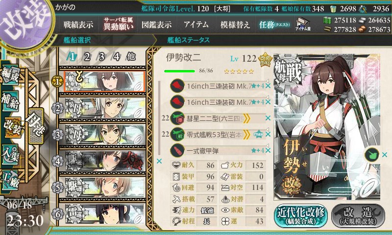Click the green HP bar of 伊勢改二
Viewport: 392px width, 235px height.
pyautogui.click(x=179, y=71)
